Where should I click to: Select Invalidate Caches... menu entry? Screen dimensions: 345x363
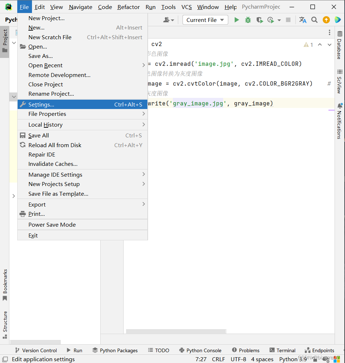coord(83,164)
